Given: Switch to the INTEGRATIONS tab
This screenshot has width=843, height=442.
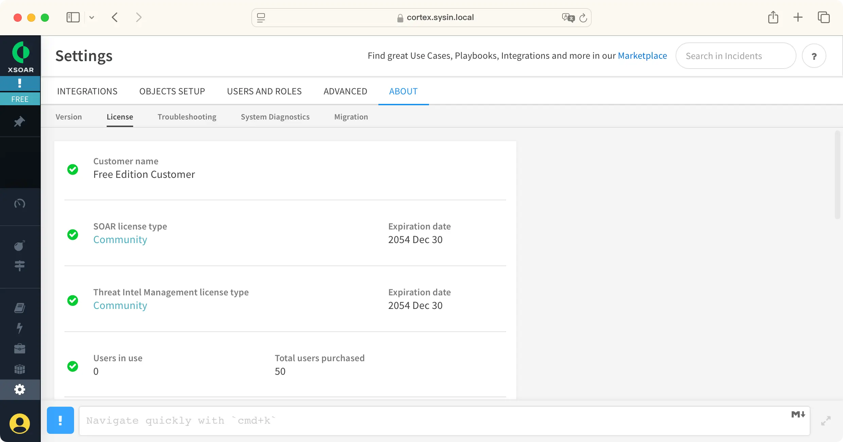Looking at the screenshot, I should (87, 91).
